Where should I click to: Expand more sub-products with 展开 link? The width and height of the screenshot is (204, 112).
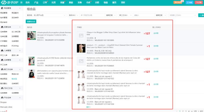[88, 107]
